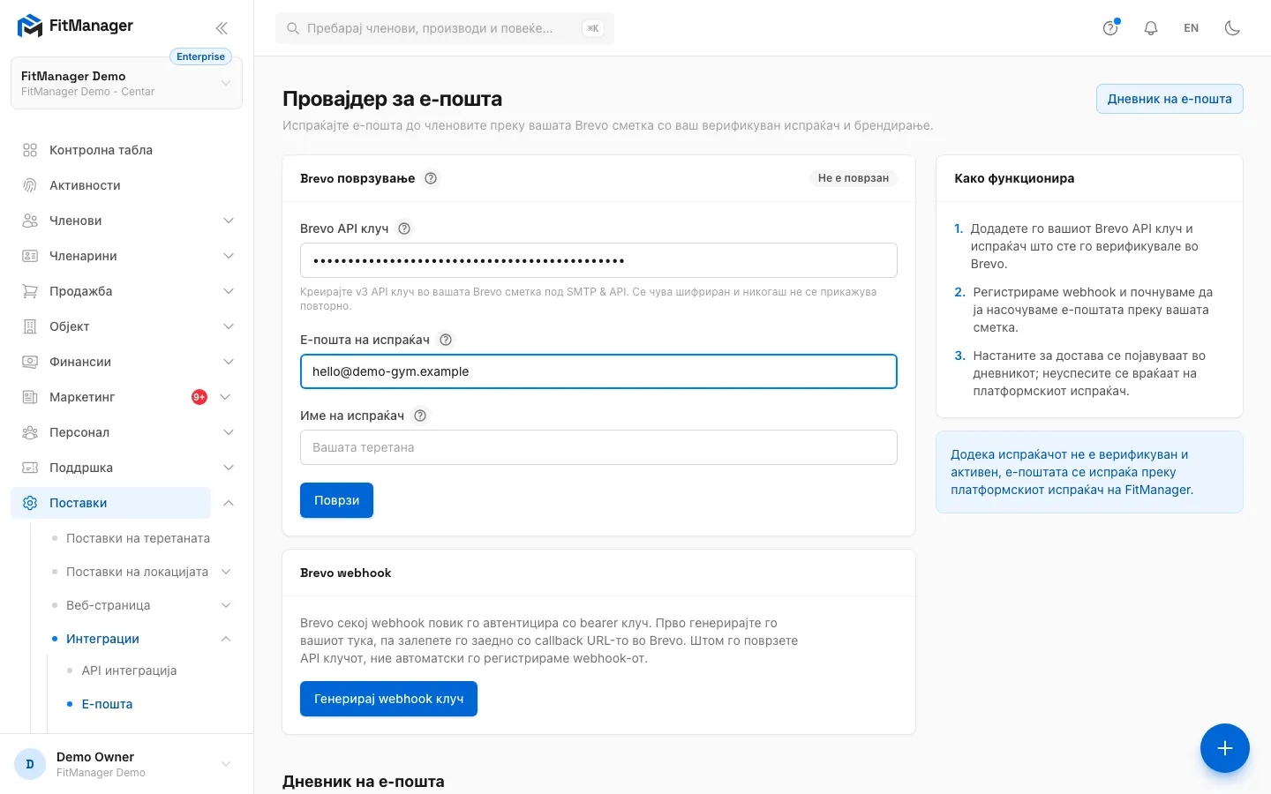
Task: Open the help icon in the top bar
Action: 1110,28
